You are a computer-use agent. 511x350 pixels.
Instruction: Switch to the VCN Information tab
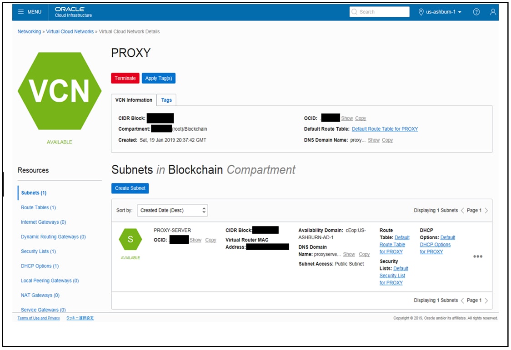134,100
